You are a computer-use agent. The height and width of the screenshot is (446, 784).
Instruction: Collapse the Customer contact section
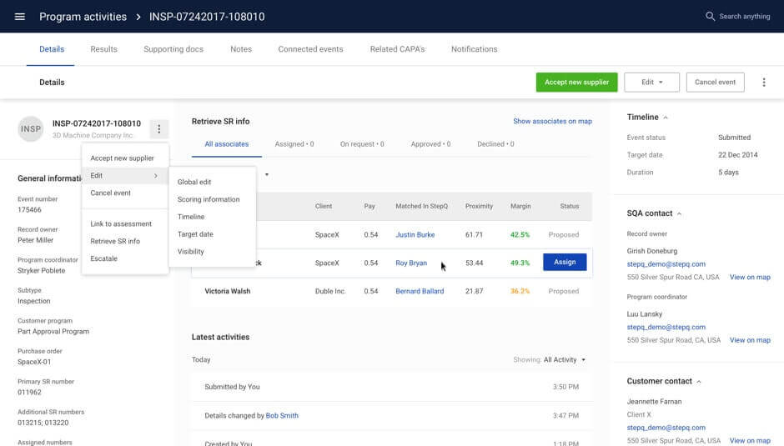point(699,382)
